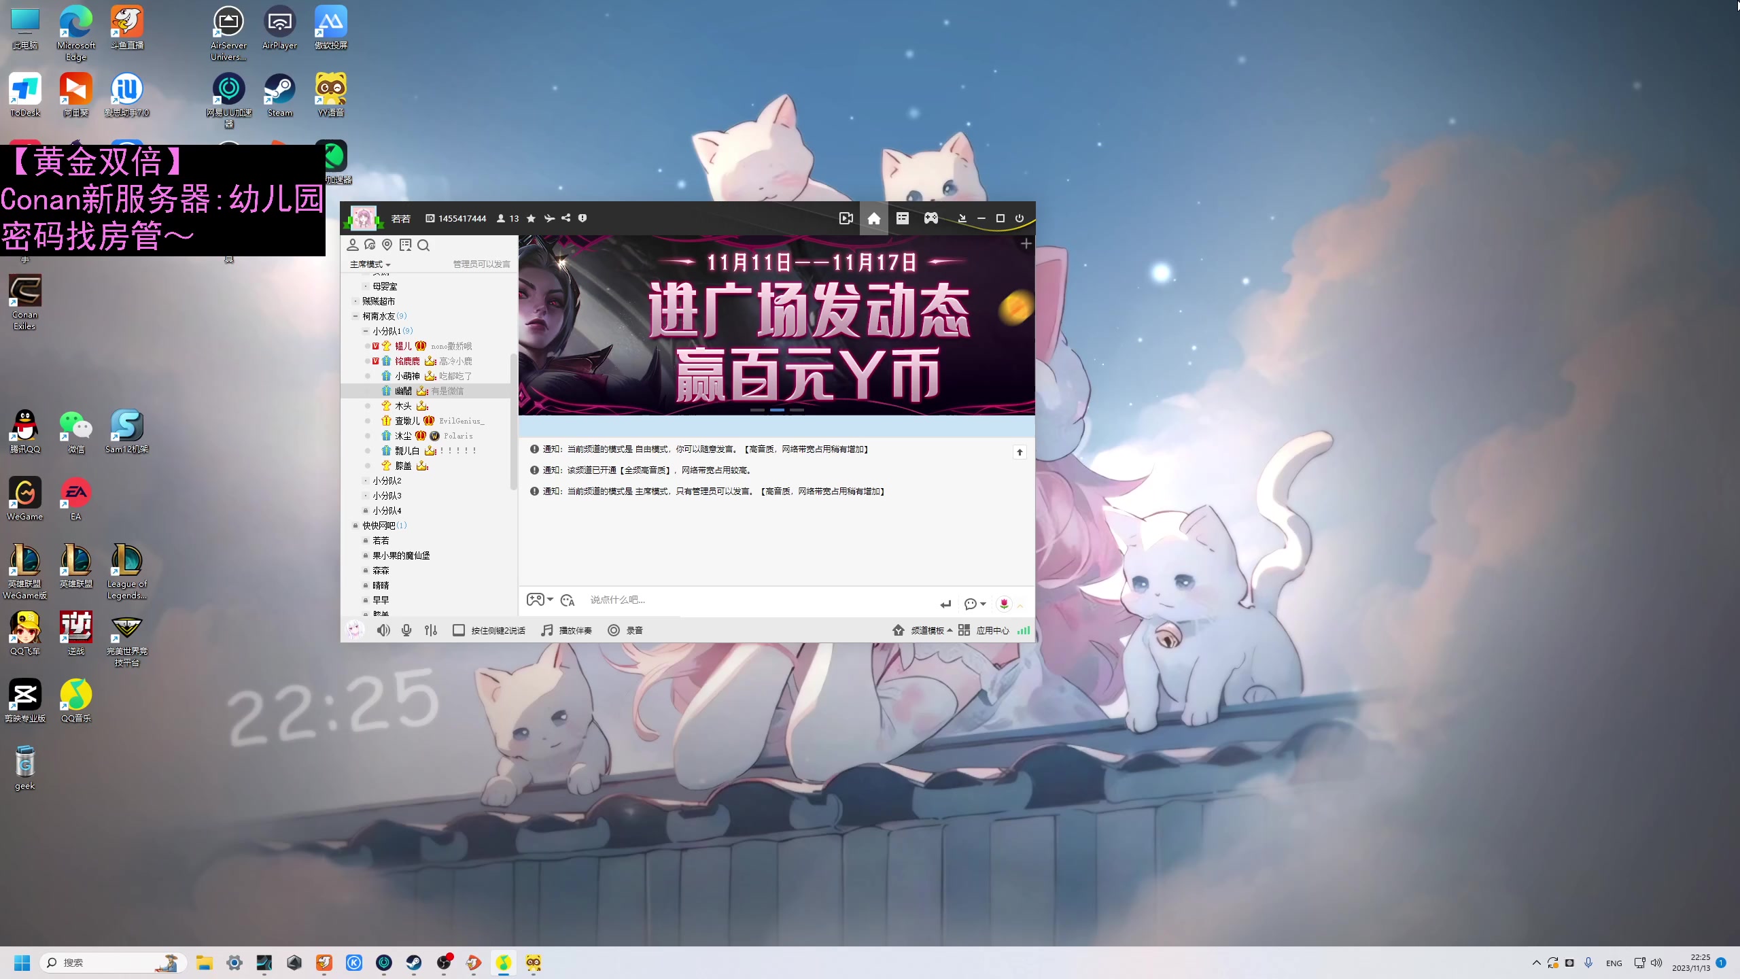Open the channel avatar in YY header

point(364,219)
